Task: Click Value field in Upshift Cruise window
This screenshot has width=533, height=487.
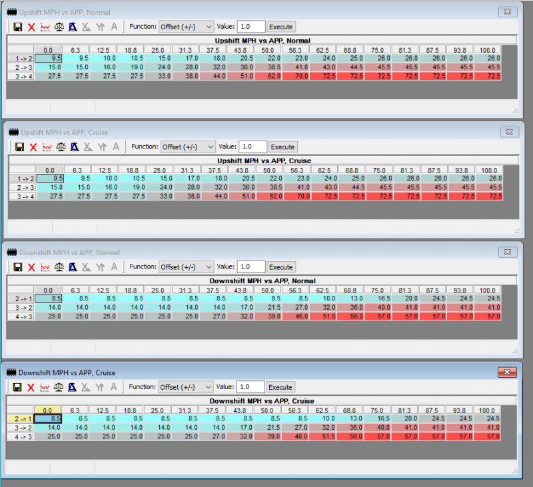Action: click(251, 147)
